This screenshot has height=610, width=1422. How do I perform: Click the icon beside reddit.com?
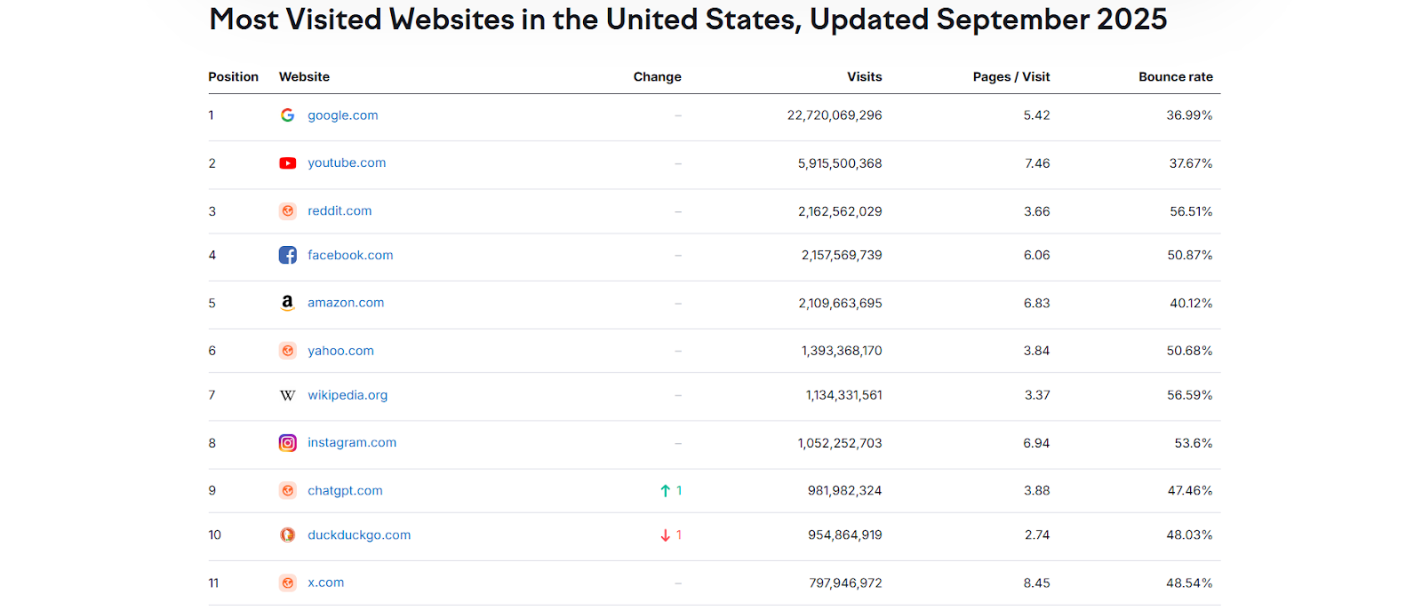coord(287,211)
